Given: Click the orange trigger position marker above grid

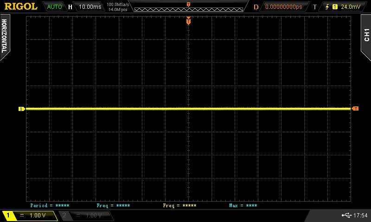Looking at the screenshot, I should coord(188,20).
